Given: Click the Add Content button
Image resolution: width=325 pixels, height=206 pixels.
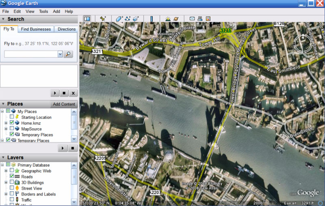Looking at the screenshot, I should point(64,104).
